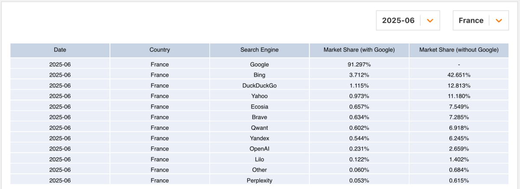Select the Lilo search engine cell
Screen dimensions: 520x189
(x=260, y=160)
